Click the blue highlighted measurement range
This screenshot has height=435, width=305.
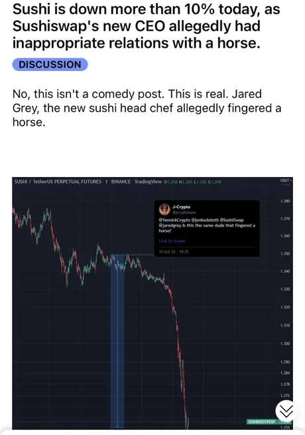(117, 342)
